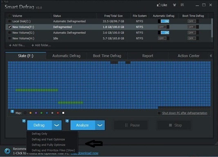This screenshot has width=218, height=157.
Task: Turn on Boot Time Defrag for Local Disk(C:)
Action: click(x=193, y=21)
